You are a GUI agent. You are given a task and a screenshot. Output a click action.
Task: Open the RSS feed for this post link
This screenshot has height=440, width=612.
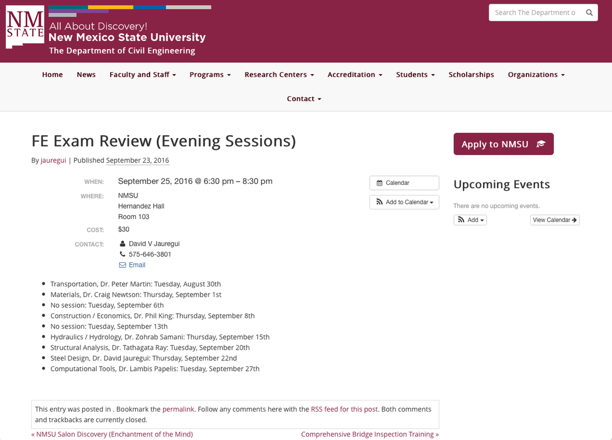[344, 409]
